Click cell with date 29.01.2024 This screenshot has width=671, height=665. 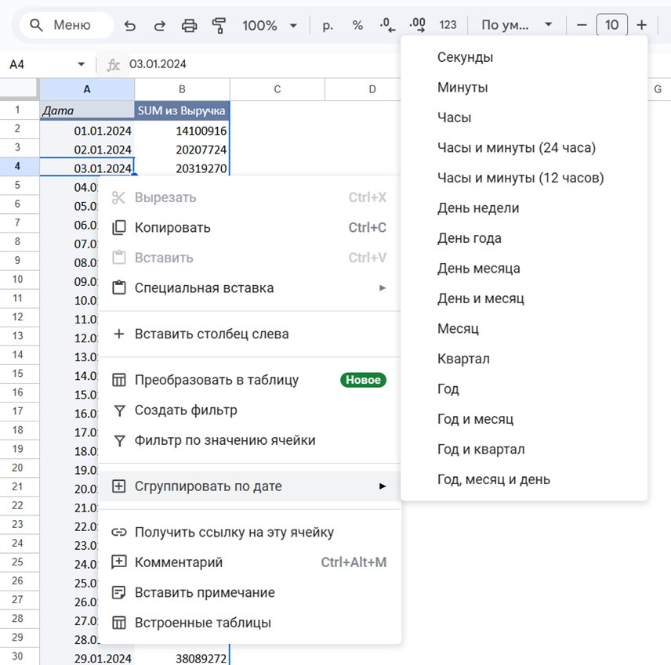pyautogui.click(x=87, y=658)
